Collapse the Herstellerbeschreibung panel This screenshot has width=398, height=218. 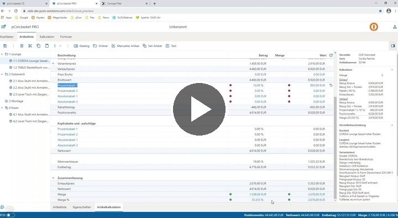click(392, 125)
